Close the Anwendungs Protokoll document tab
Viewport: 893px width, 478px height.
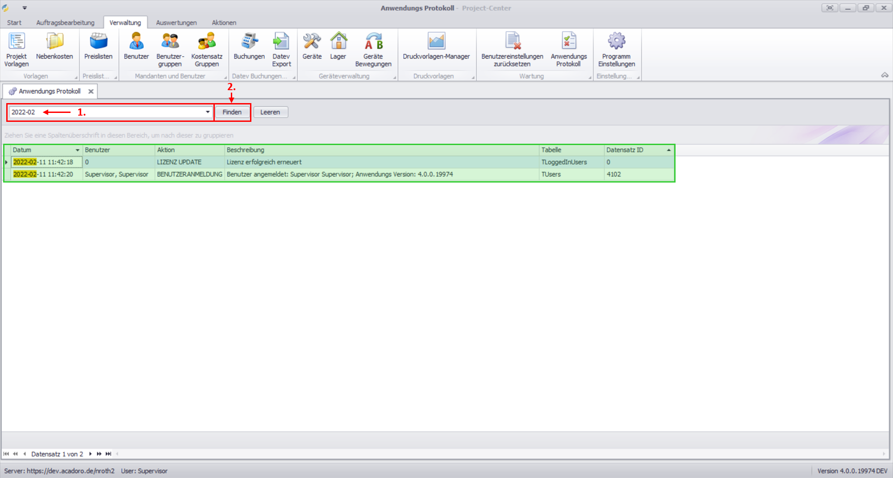91,91
